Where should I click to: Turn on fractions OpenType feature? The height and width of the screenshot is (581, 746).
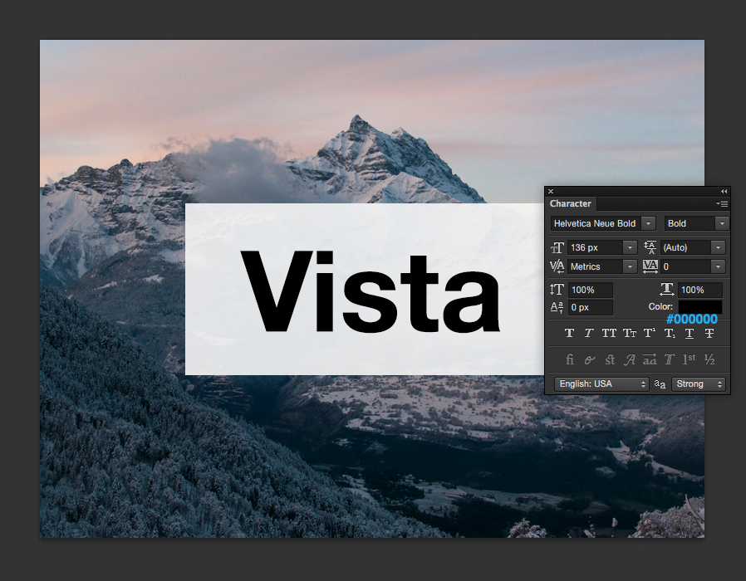point(709,359)
